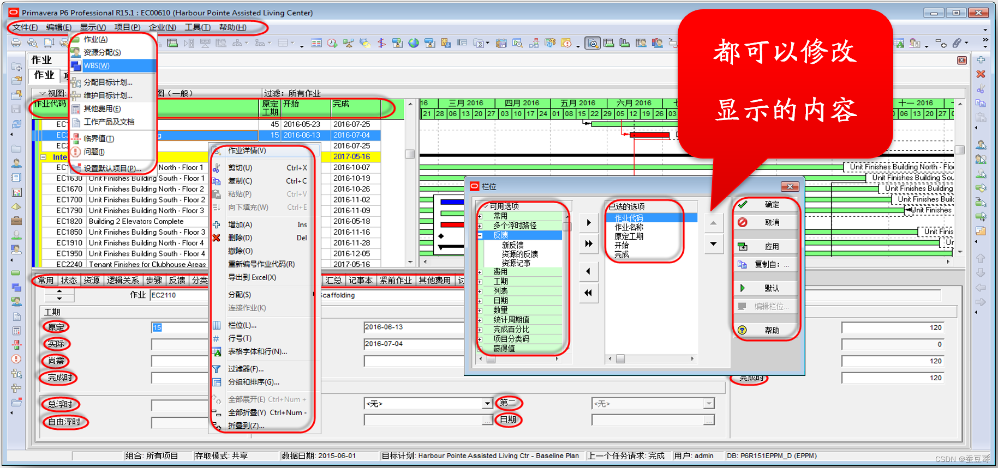Click the scissors icon beside 剪切(U) in the context menu

point(216,168)
